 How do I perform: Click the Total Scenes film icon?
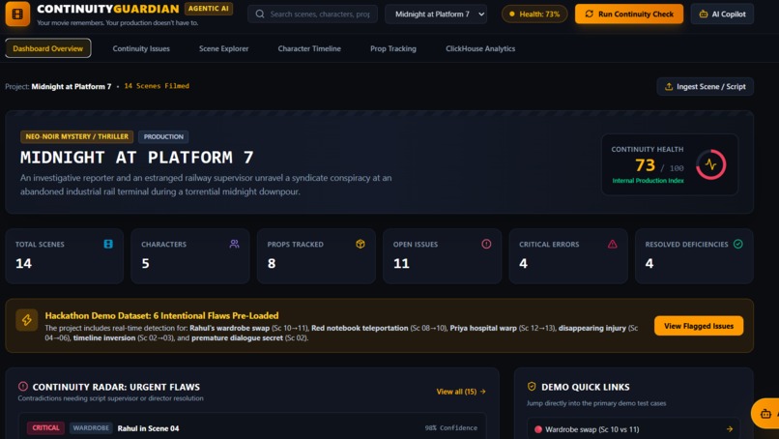point(108,244)
